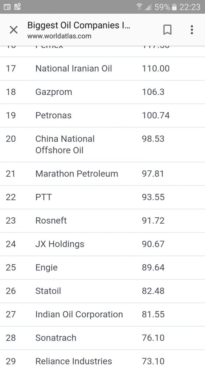The height and width of the screenshot is (366, 205).
Task: Tap the JX Holdings entry
Action: point(60,244)
